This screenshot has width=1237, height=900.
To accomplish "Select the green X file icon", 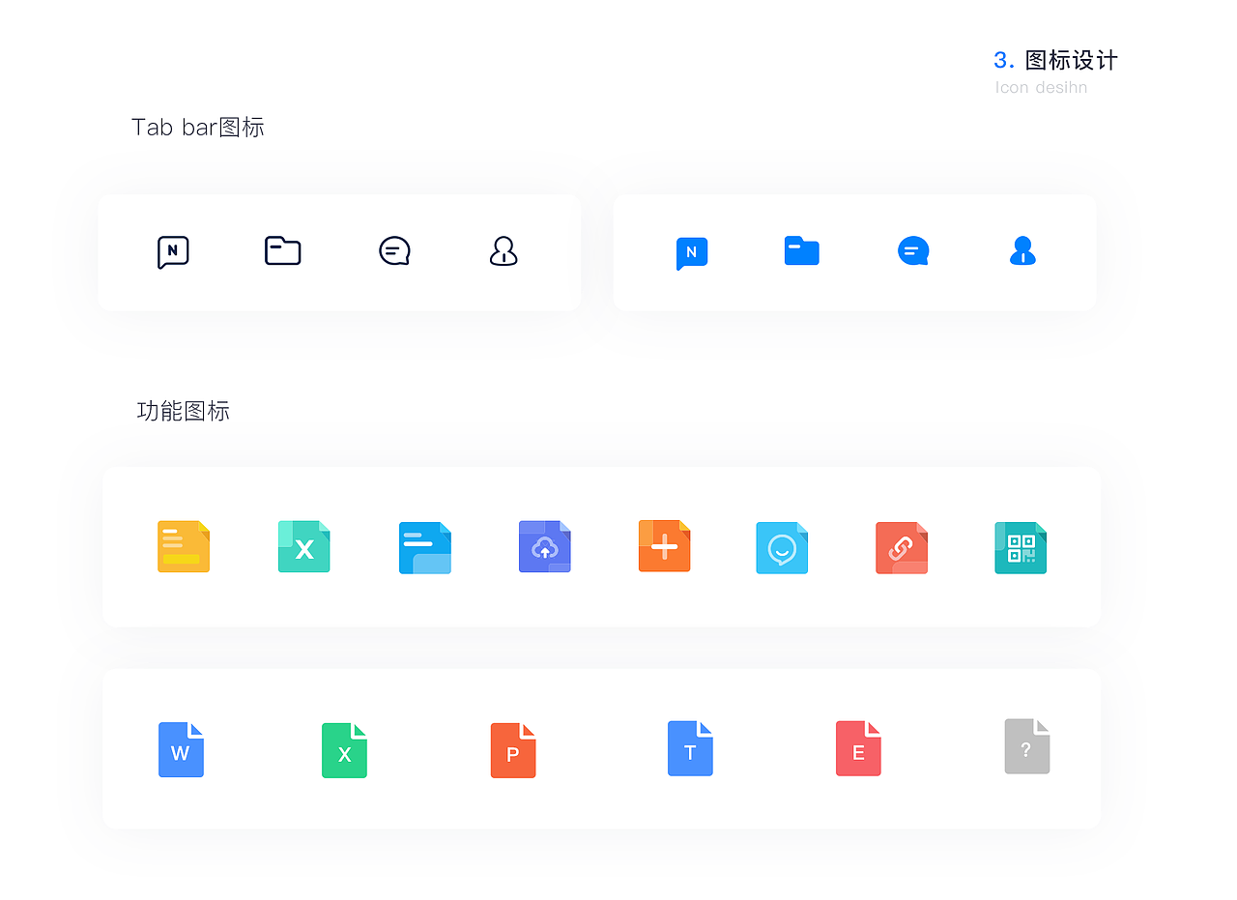I will click(x=345, y=751).
